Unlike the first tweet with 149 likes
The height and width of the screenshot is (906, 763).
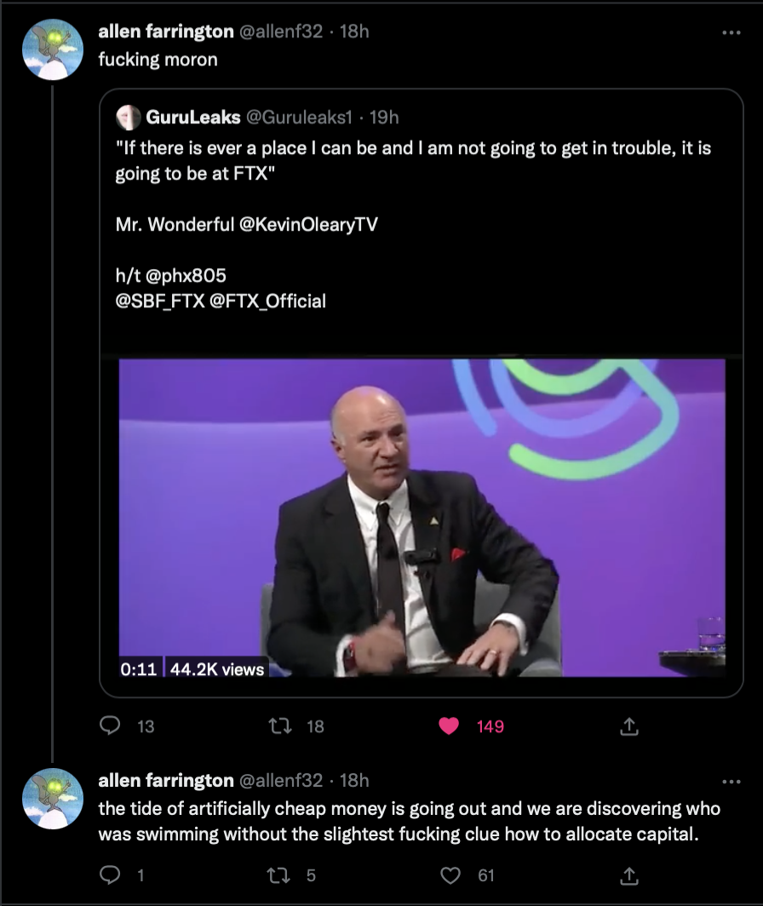click(449, 726)
